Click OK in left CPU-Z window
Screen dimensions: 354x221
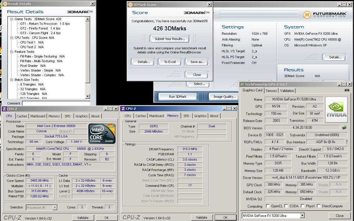[106, 218]
